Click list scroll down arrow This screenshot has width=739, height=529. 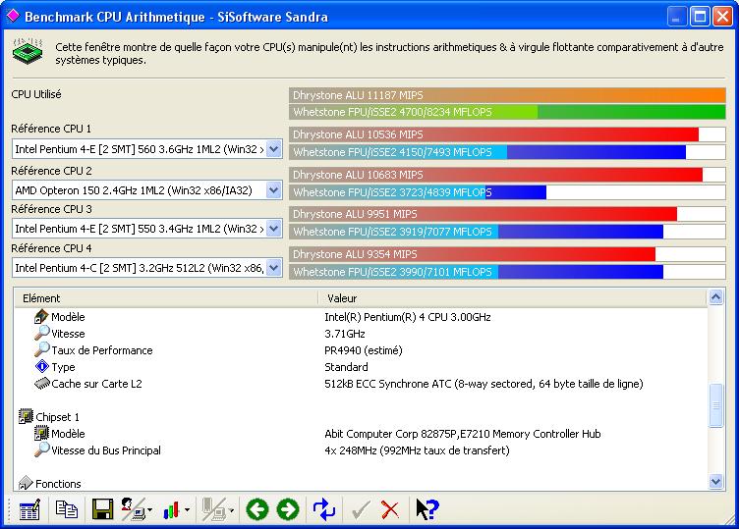[x=715, y=481]
